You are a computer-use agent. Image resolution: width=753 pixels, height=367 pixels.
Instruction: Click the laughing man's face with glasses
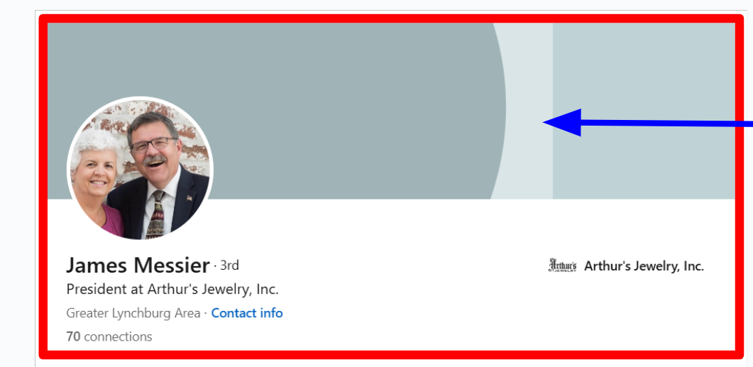pos(151,146)
